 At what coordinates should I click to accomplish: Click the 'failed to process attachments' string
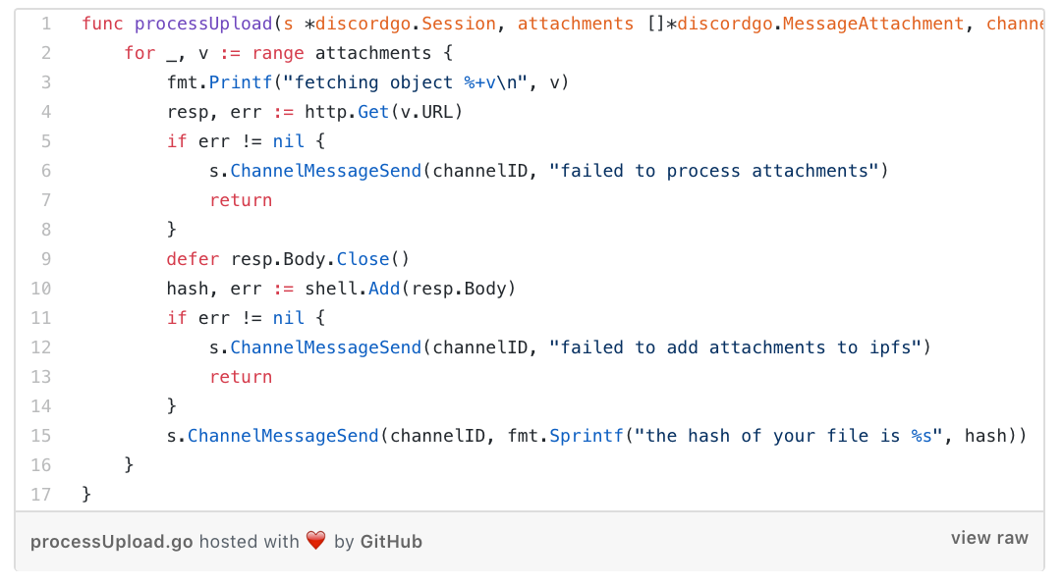714,171
